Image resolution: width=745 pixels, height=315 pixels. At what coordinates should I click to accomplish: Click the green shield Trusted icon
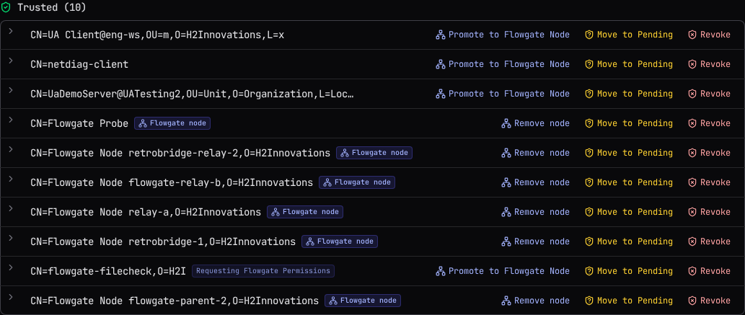pyautogui.click(x=6, y=8)
